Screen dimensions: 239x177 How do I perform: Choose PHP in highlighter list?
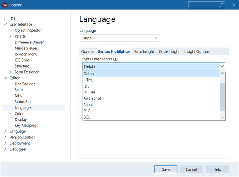(x=151, y=111)
